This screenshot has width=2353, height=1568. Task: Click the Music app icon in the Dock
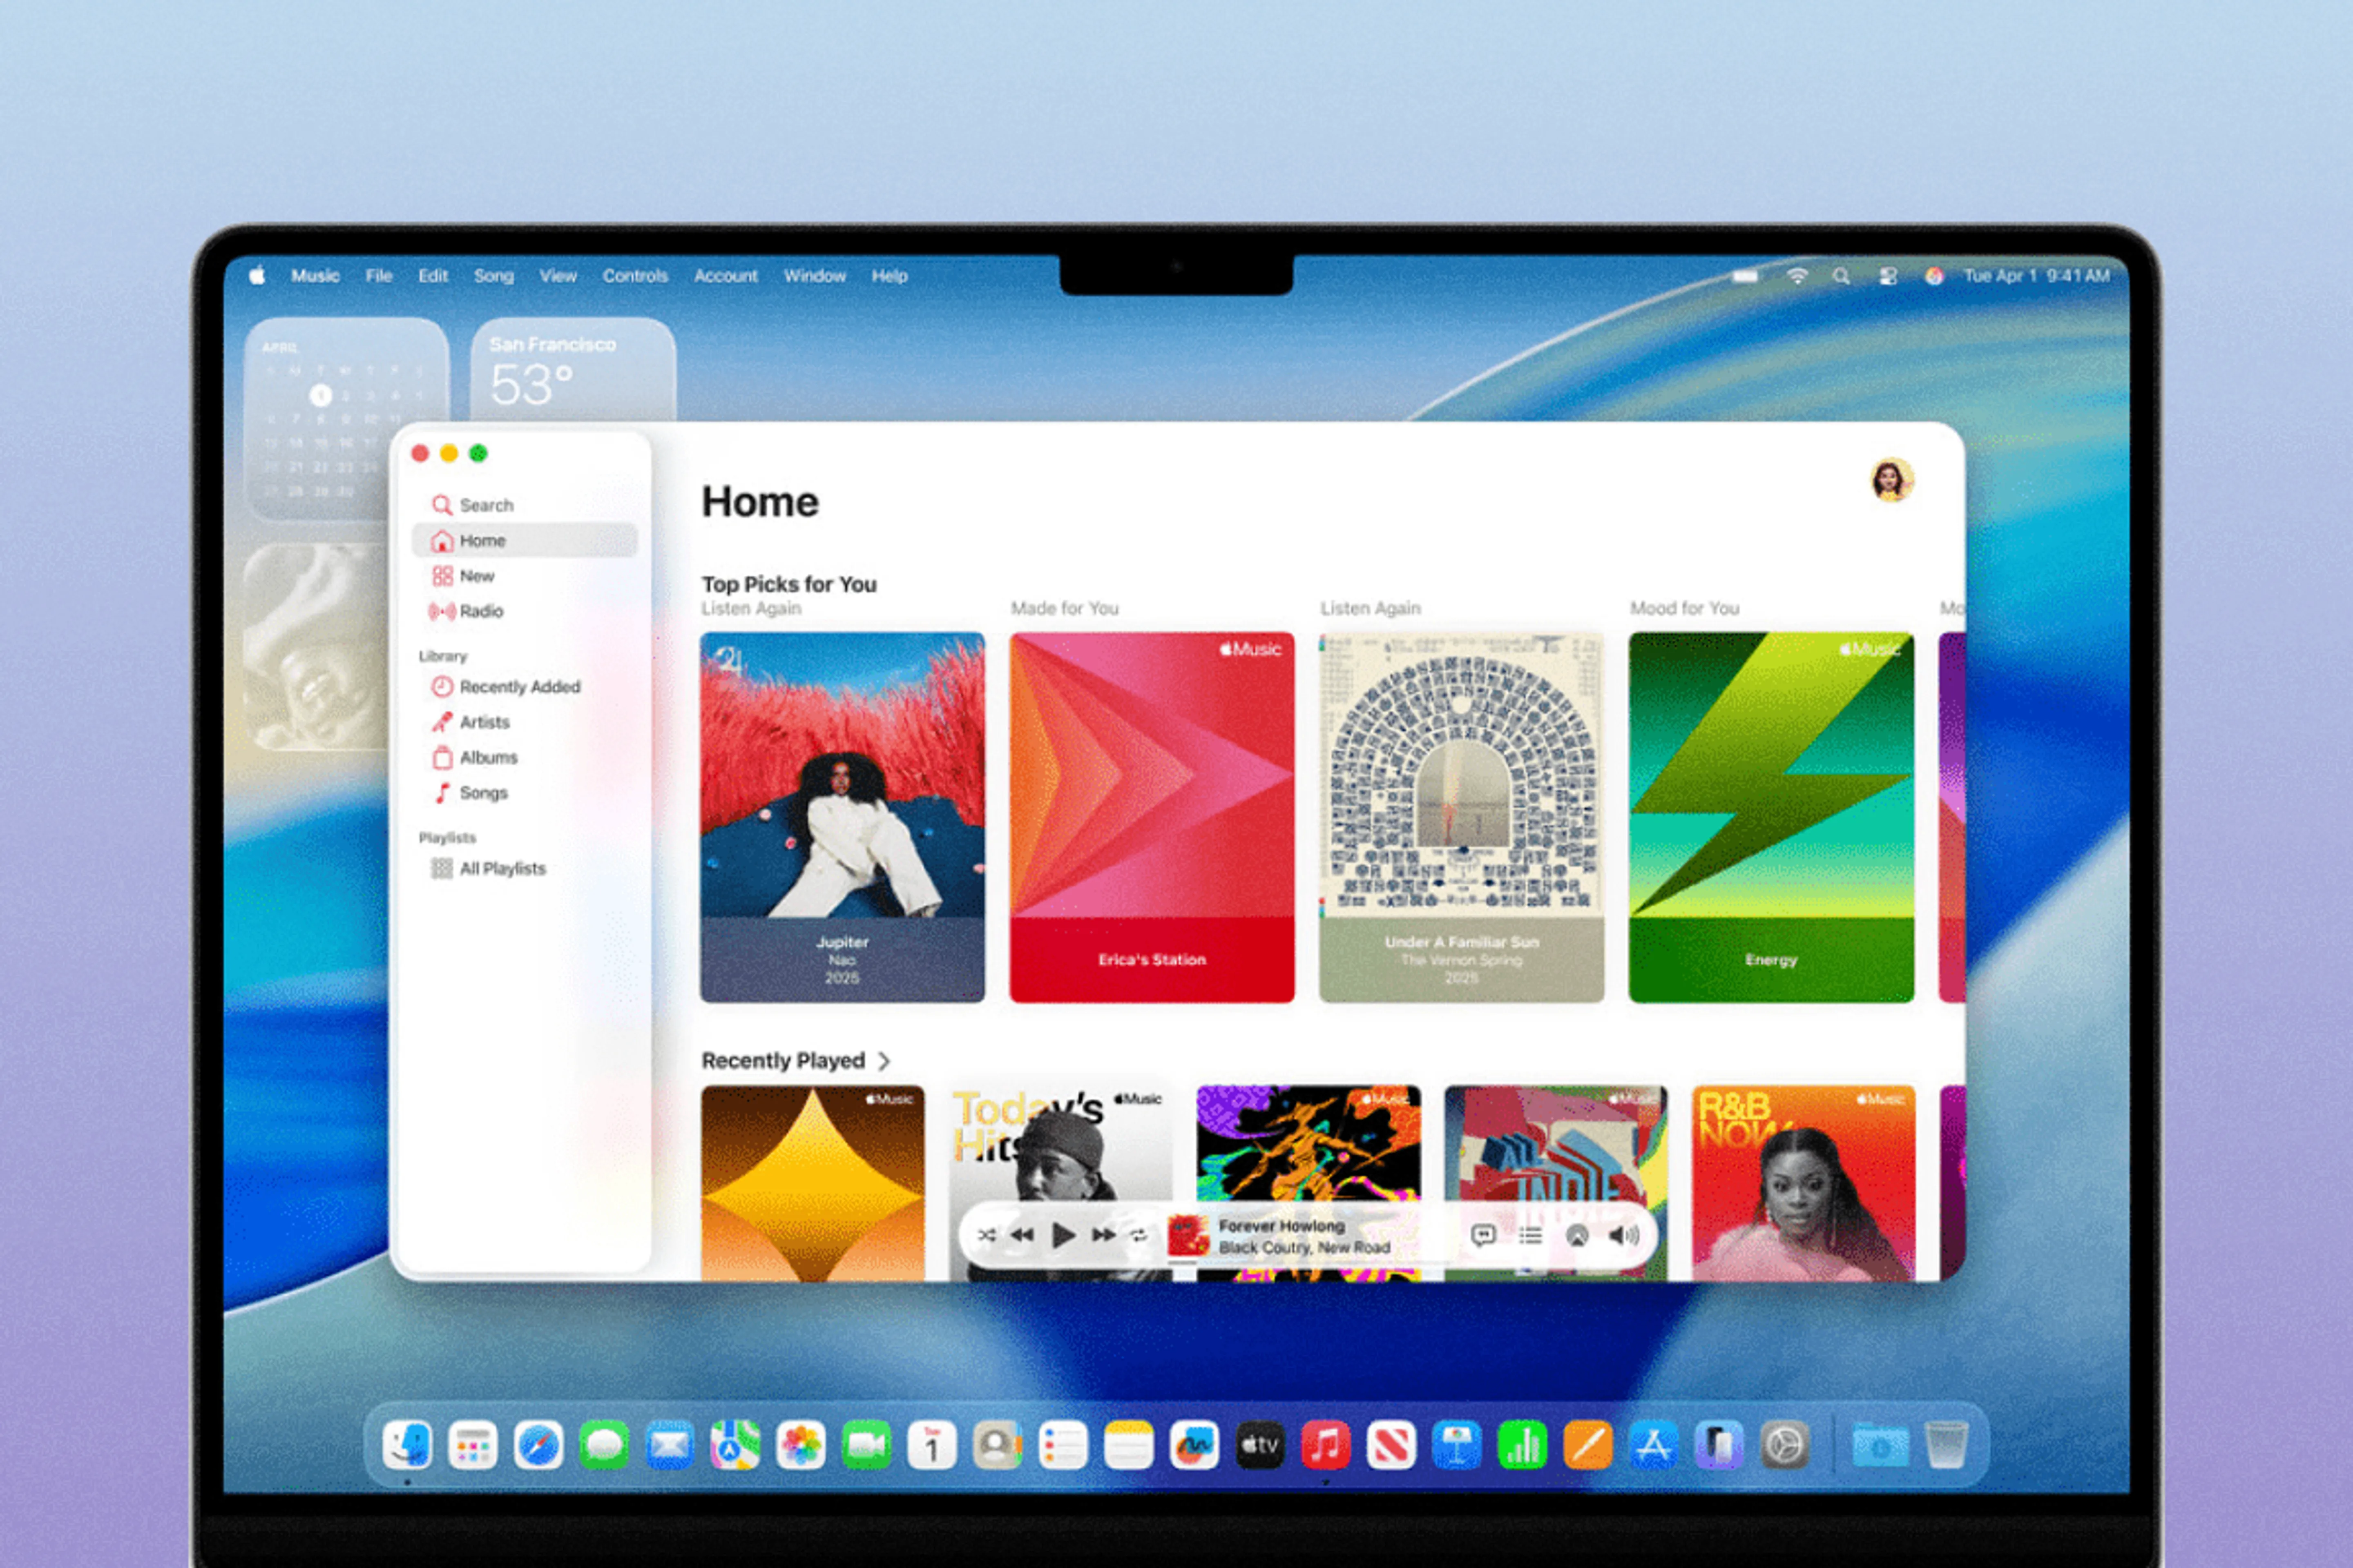coord(1326,1445)
